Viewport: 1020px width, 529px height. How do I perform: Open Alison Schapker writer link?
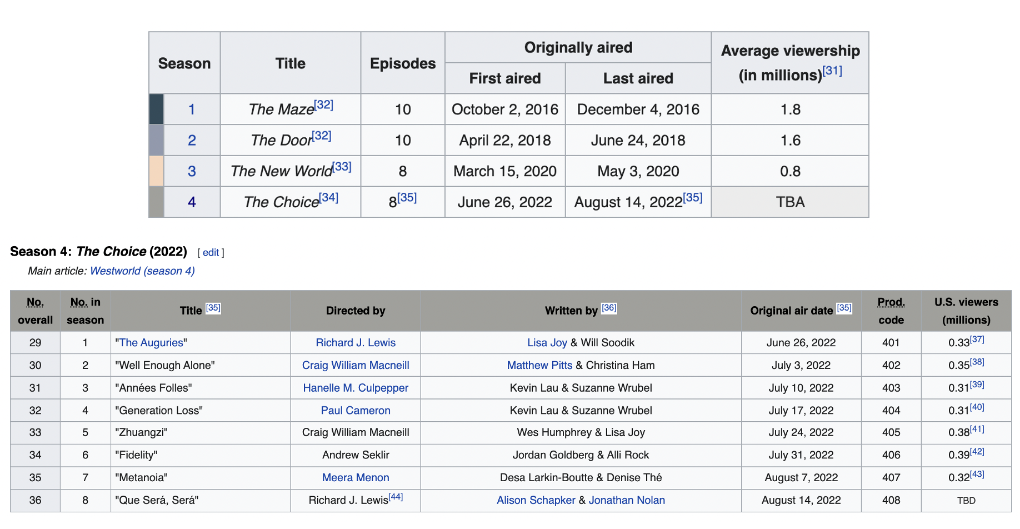(536, 501)
